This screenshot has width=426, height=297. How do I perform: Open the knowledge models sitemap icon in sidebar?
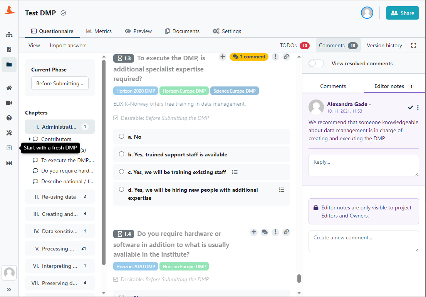click(x=9, y=35)
